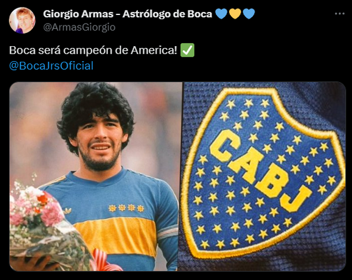This screenshot has width=352, height=280.
Task: Click Giorgio Armas profile avatar picture
Action: click(x=22, y=20)
